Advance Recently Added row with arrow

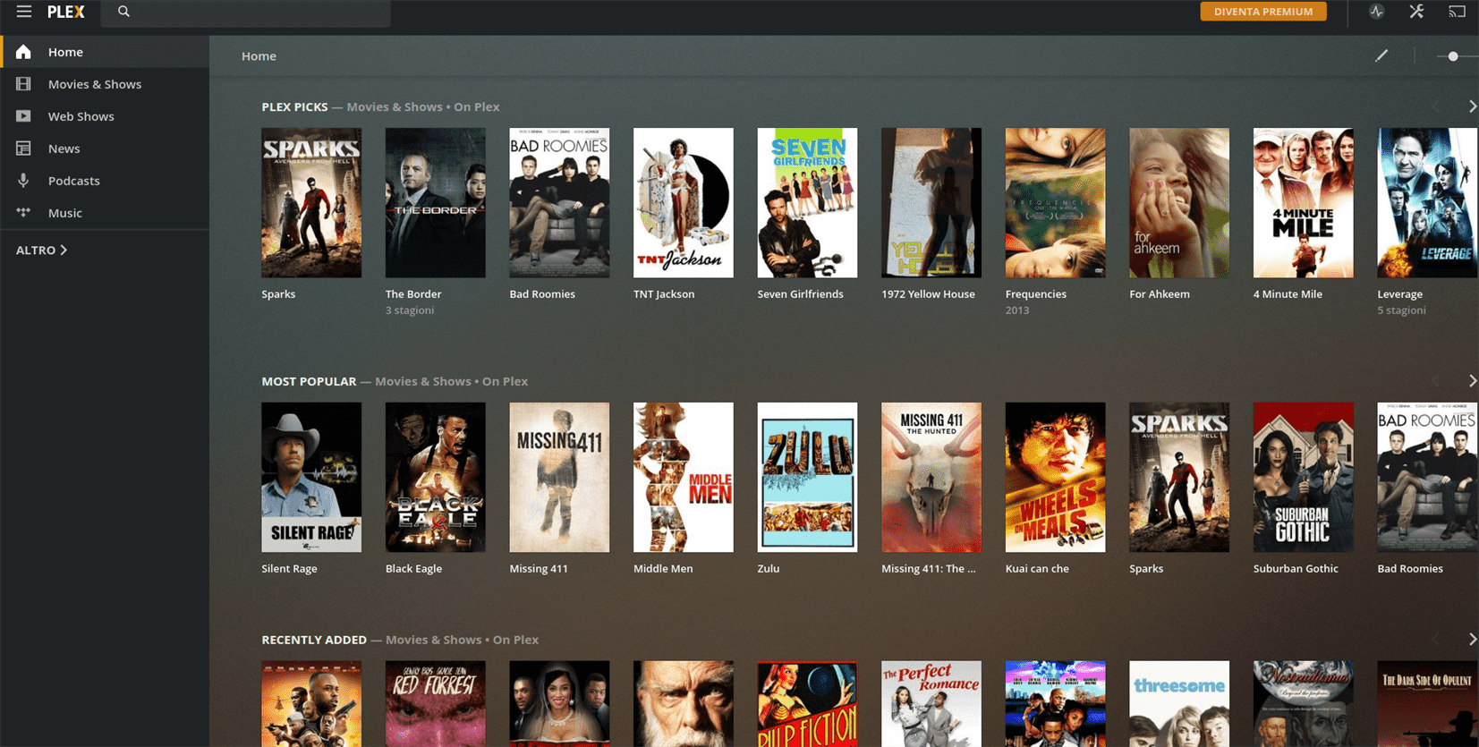click(x=1472, y=640)
